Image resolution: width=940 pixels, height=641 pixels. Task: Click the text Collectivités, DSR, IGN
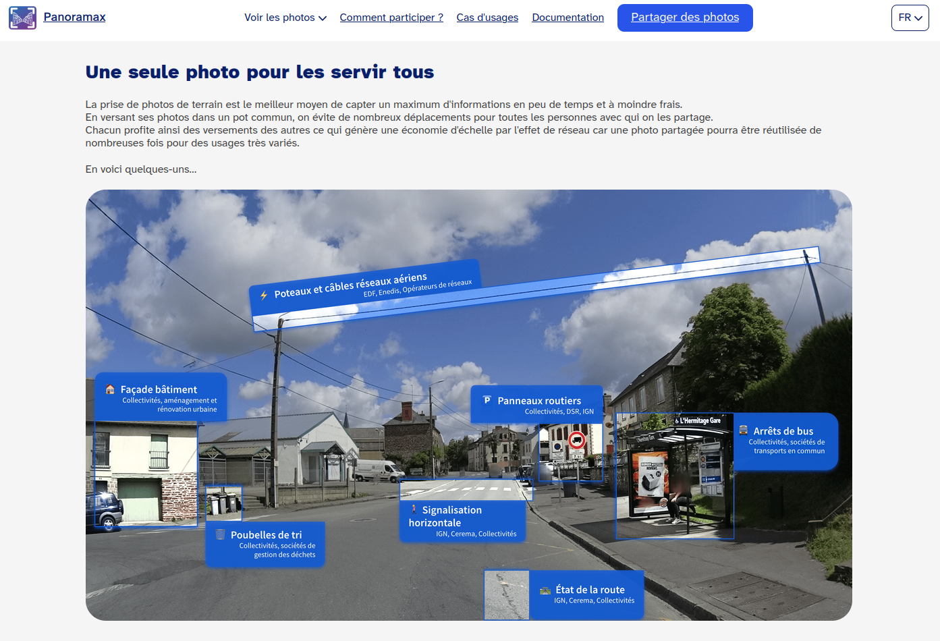tap(559, 412)
